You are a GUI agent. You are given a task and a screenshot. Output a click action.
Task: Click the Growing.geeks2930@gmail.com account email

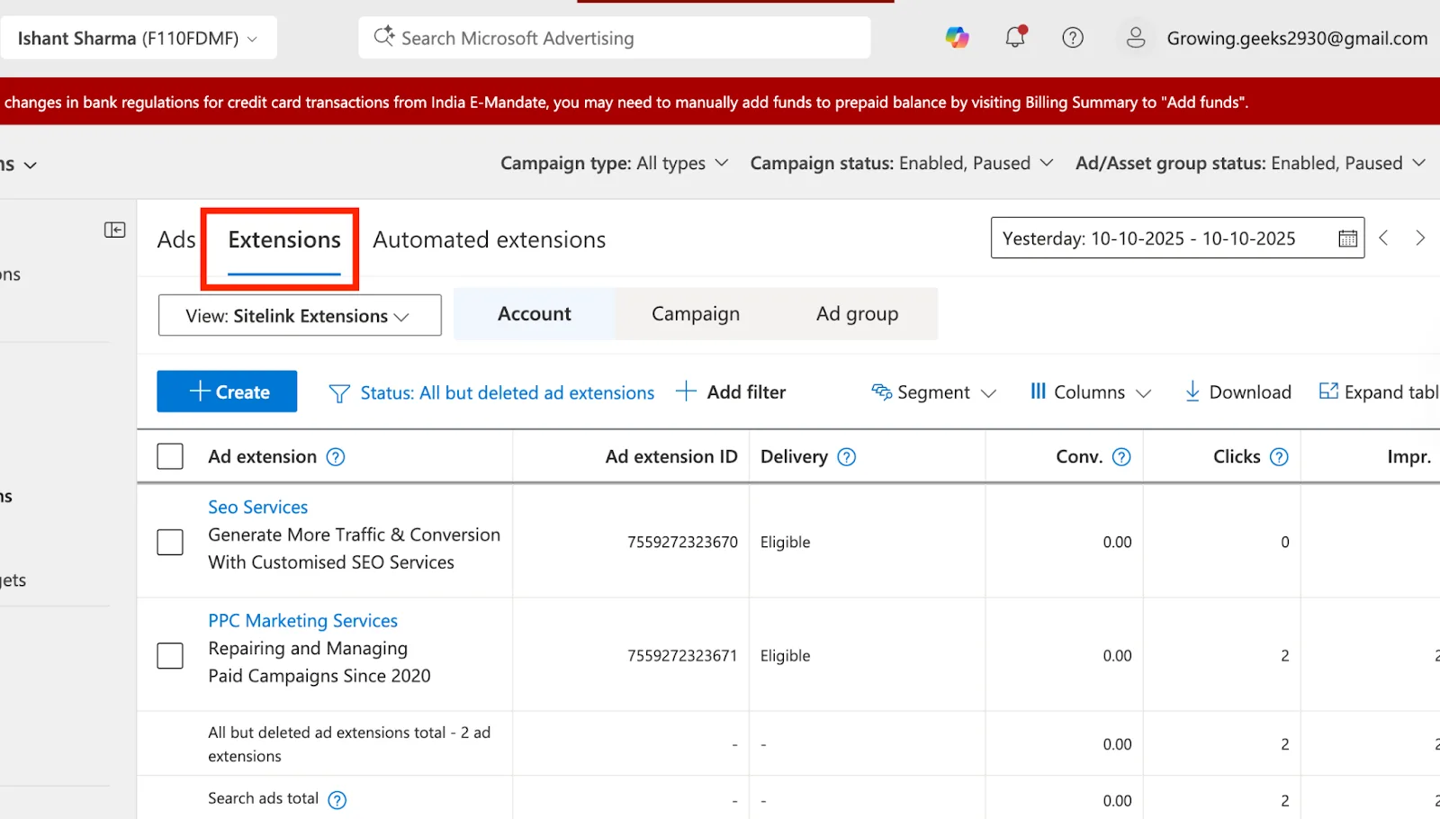(1297, 38)
